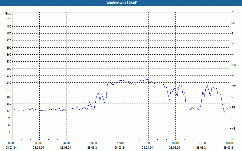The image size is (242, 151).
Task: Click the "90" degree axis label
Action: coord(10,118)
